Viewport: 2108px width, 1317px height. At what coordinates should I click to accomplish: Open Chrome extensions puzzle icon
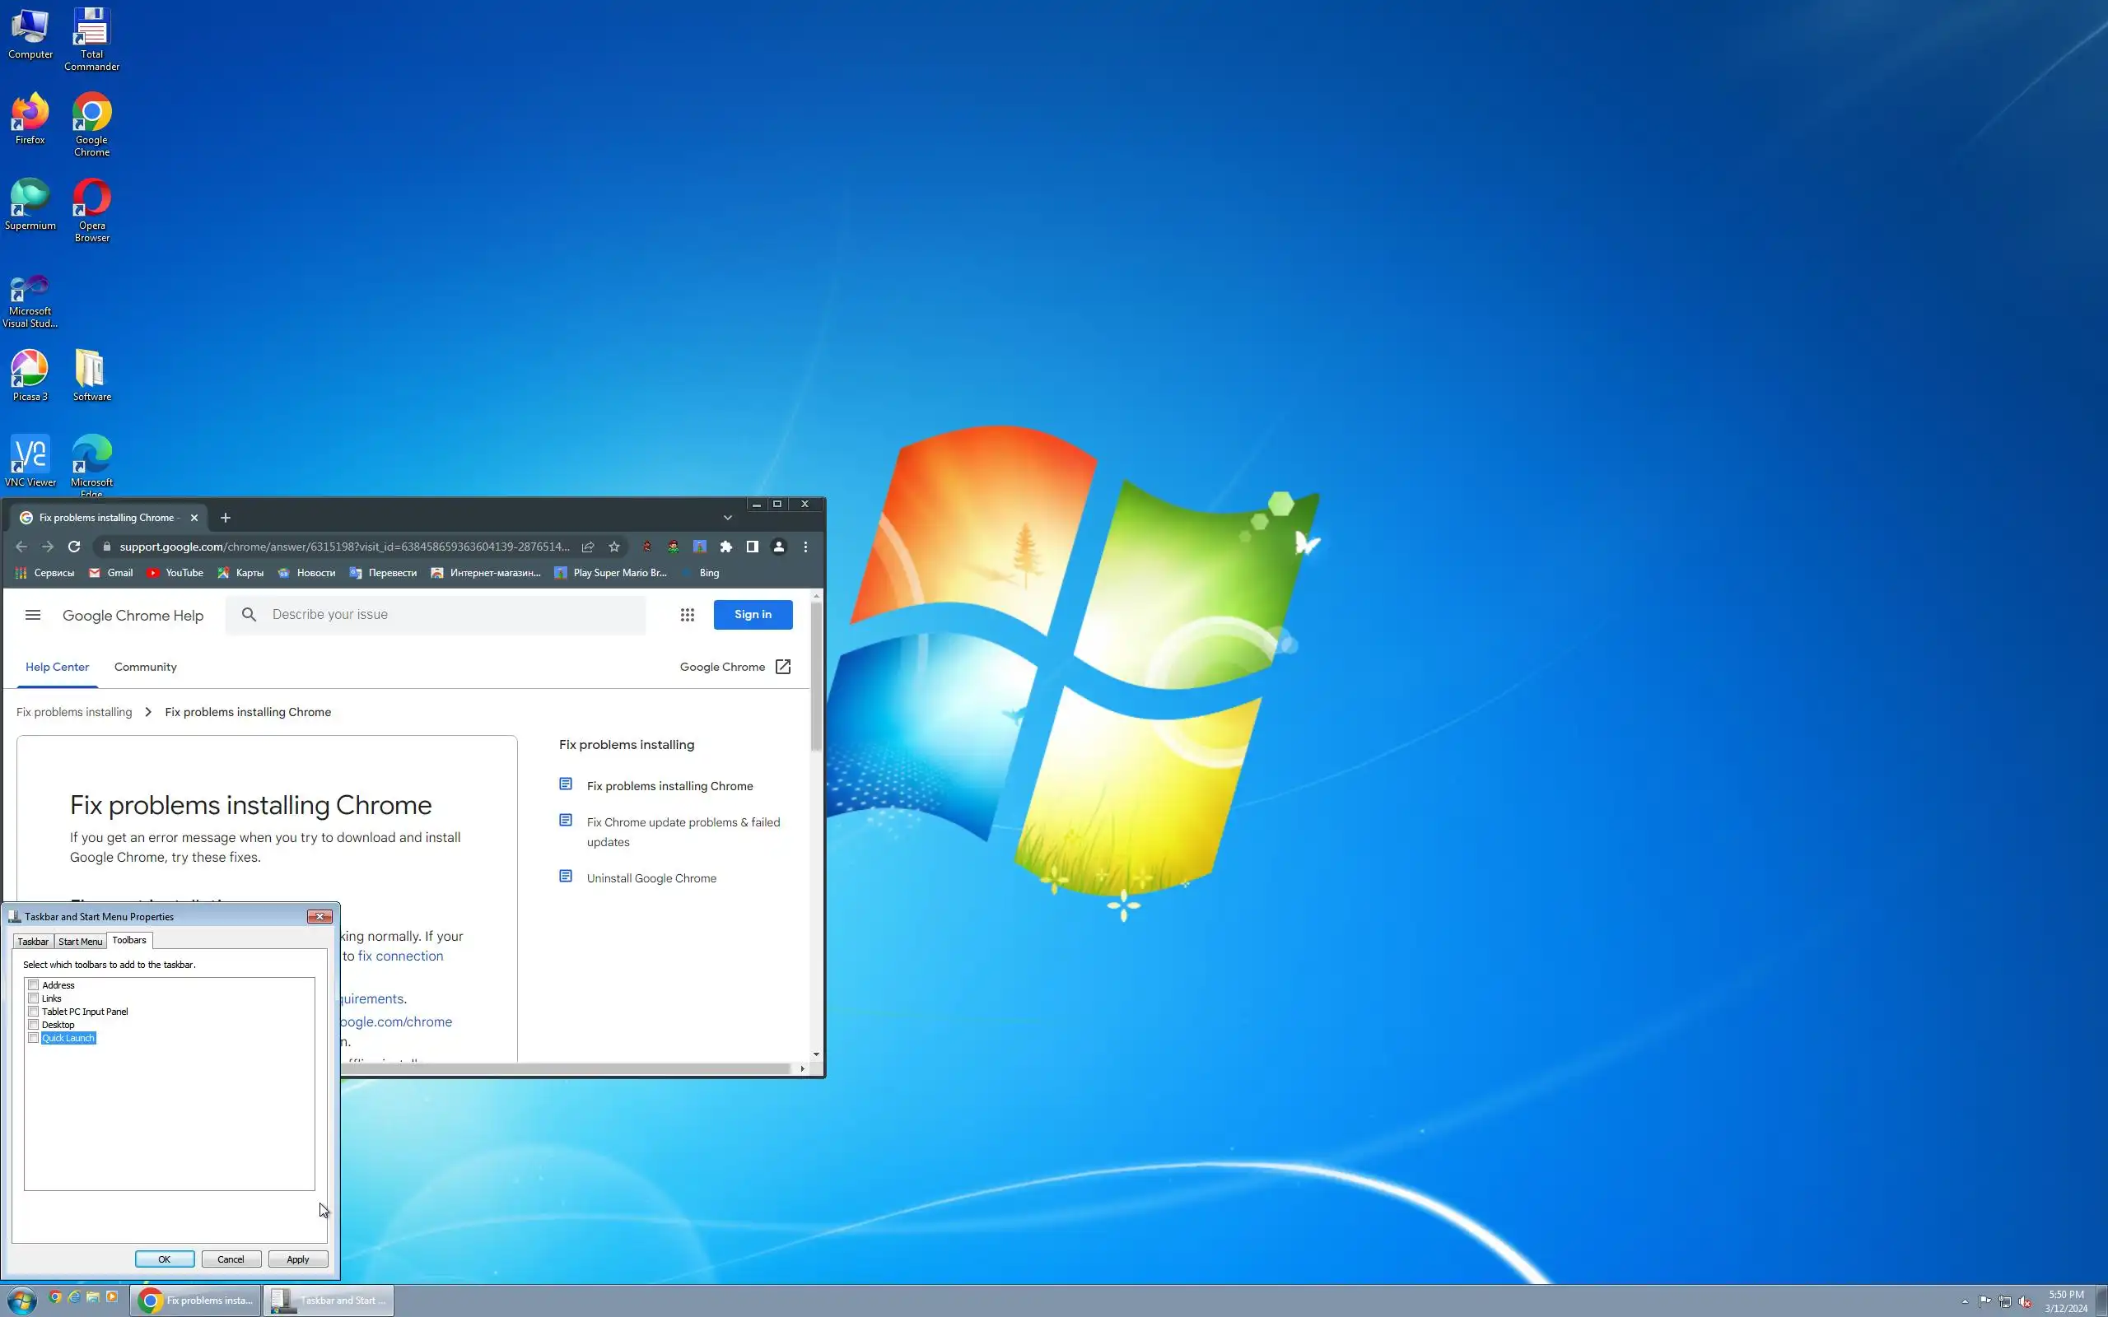coord(725,547)
